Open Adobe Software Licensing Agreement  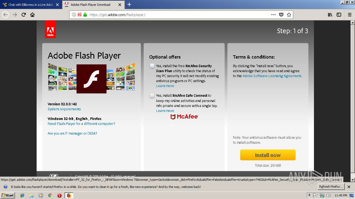pos(272,76)
